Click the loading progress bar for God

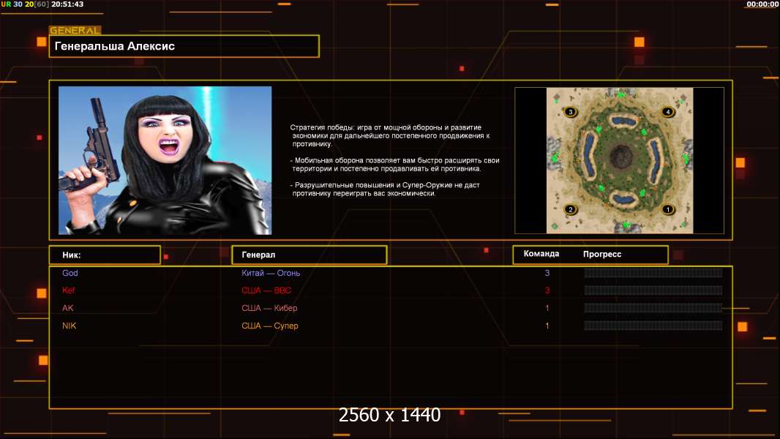653,273
